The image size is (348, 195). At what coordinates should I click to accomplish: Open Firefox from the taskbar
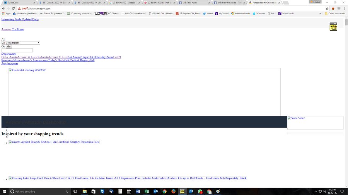coord(173,192)
